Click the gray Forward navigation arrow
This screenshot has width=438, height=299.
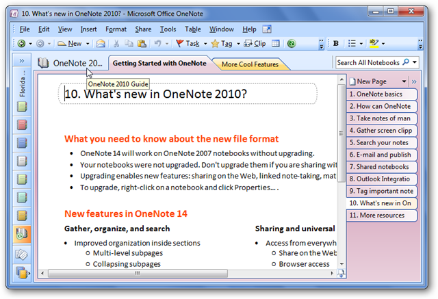[x=40, y=44]
